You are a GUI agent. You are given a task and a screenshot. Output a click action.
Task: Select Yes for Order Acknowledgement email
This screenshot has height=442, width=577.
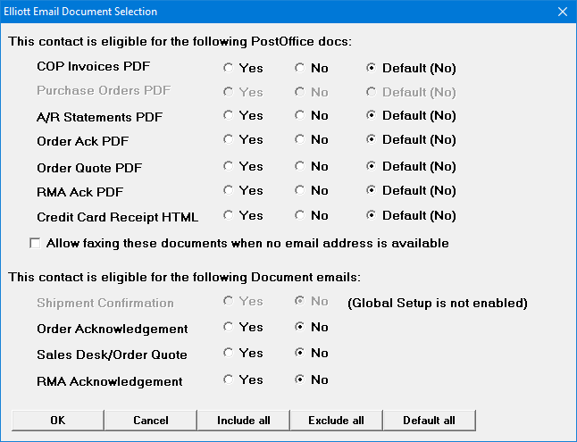(x=229, y=328)
